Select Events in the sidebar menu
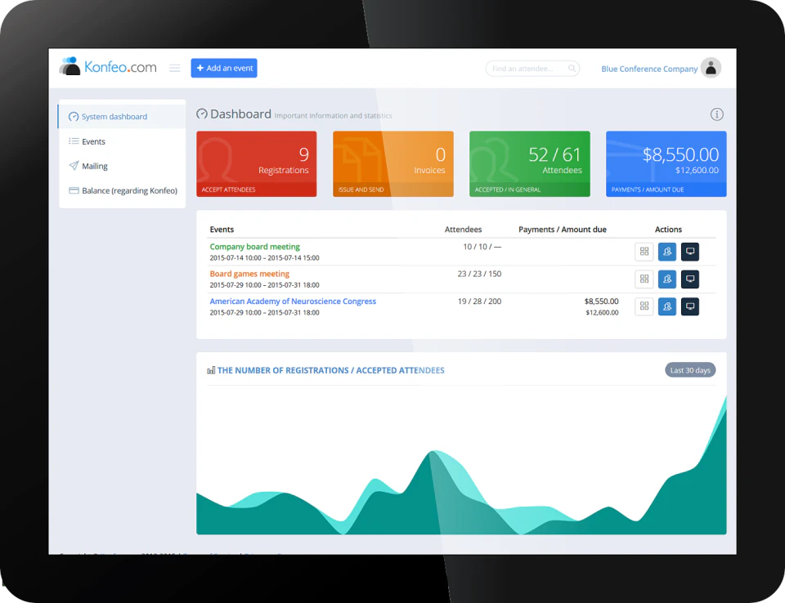 coord(92,141)
